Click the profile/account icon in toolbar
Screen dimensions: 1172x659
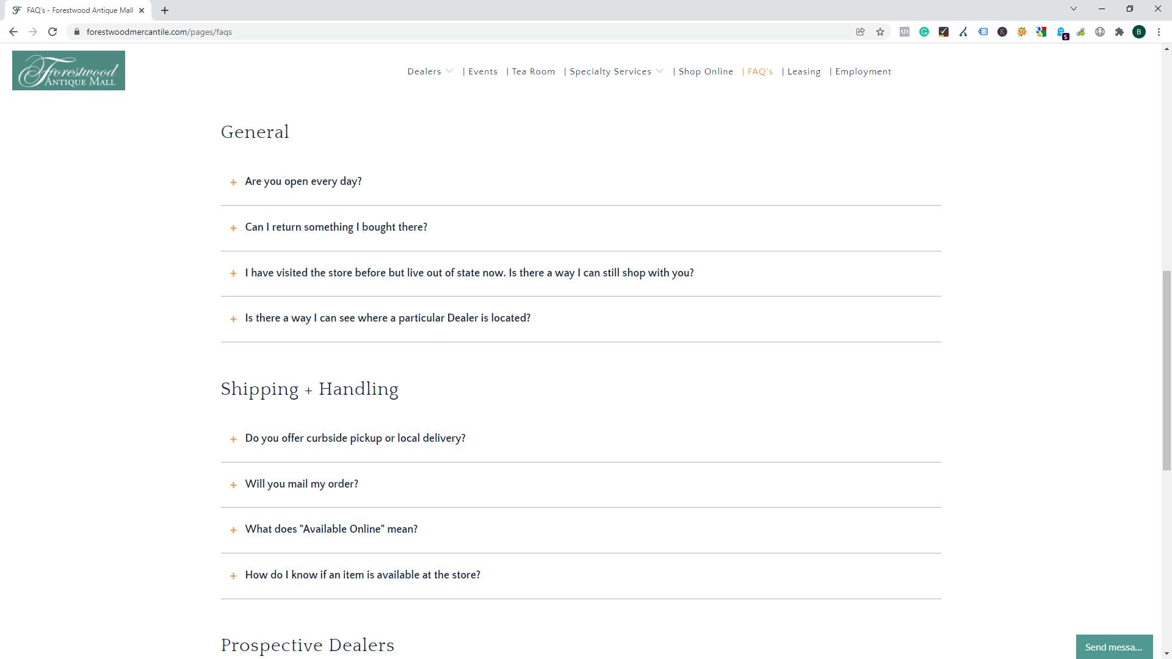coord(1139,32)
